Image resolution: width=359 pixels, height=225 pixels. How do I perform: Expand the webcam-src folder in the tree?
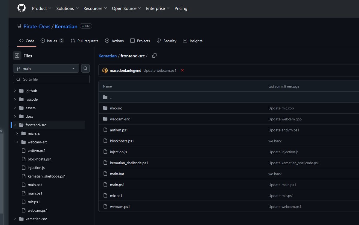point(17,142)
